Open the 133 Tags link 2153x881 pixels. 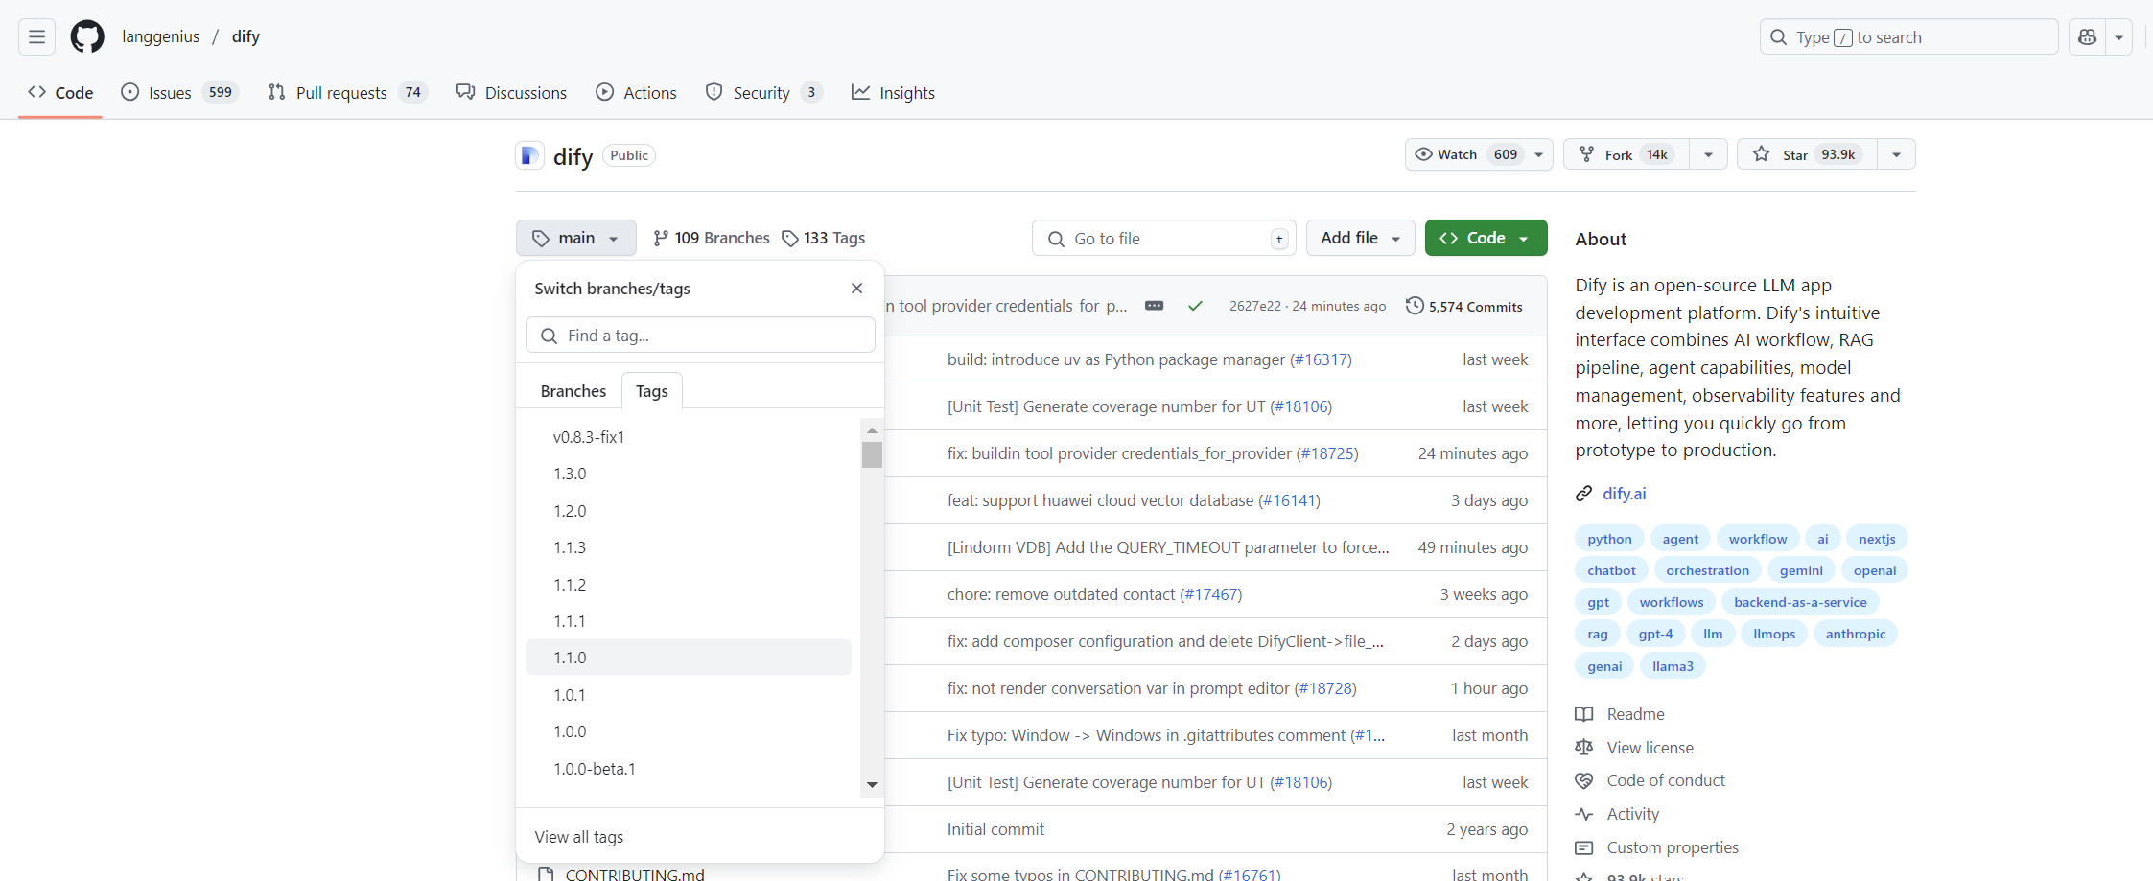pyautogui.click(x=823, y=238)
